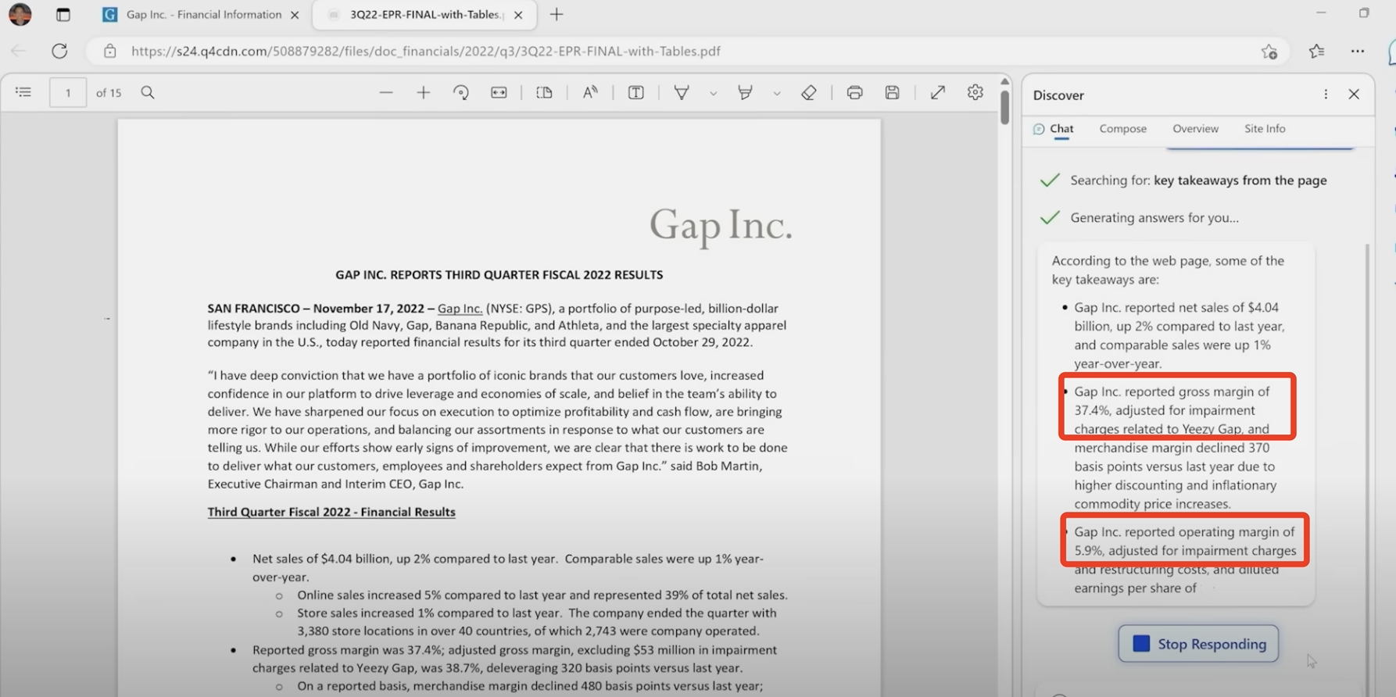Save the PDF document
Screen dimensions: 1396x697
click(893, 92)
